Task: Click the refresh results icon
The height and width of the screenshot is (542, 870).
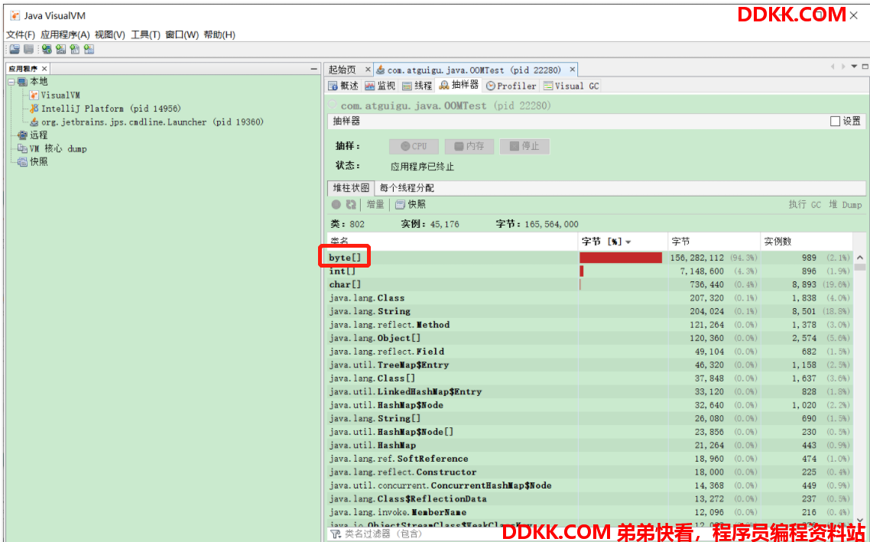Action: [x=351, y=205]
